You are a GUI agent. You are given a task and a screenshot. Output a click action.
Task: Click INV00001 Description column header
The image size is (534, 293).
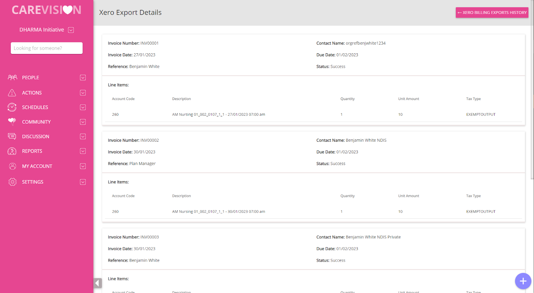click(x=182, y=99)
